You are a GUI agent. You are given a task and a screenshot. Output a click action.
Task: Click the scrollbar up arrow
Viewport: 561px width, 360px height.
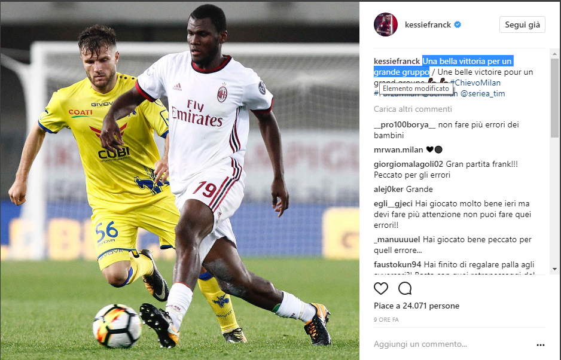(x=554, y=54)
